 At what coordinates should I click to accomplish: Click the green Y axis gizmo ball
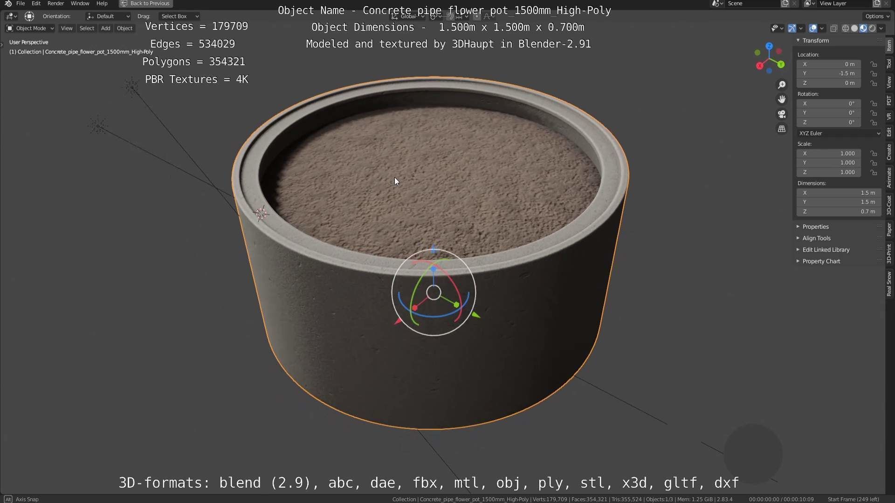click(781, 64)
